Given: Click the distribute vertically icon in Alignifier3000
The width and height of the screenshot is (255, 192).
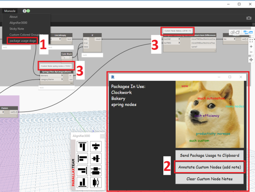Looking at the screenshot, I should tap(96, 170).
